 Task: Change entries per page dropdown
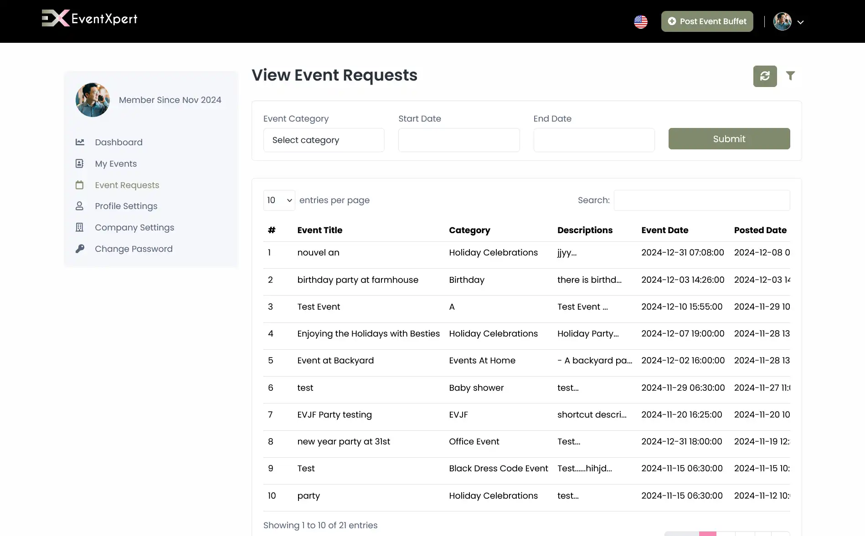pos(278,200)
